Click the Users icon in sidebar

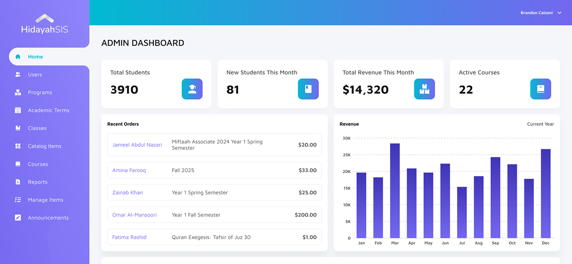18,75
